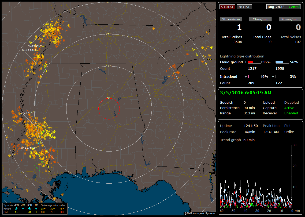Toggle the NOISE indicator button
305x217 pixels.
244,7
